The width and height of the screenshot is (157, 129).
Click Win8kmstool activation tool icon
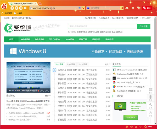point(114,74)
